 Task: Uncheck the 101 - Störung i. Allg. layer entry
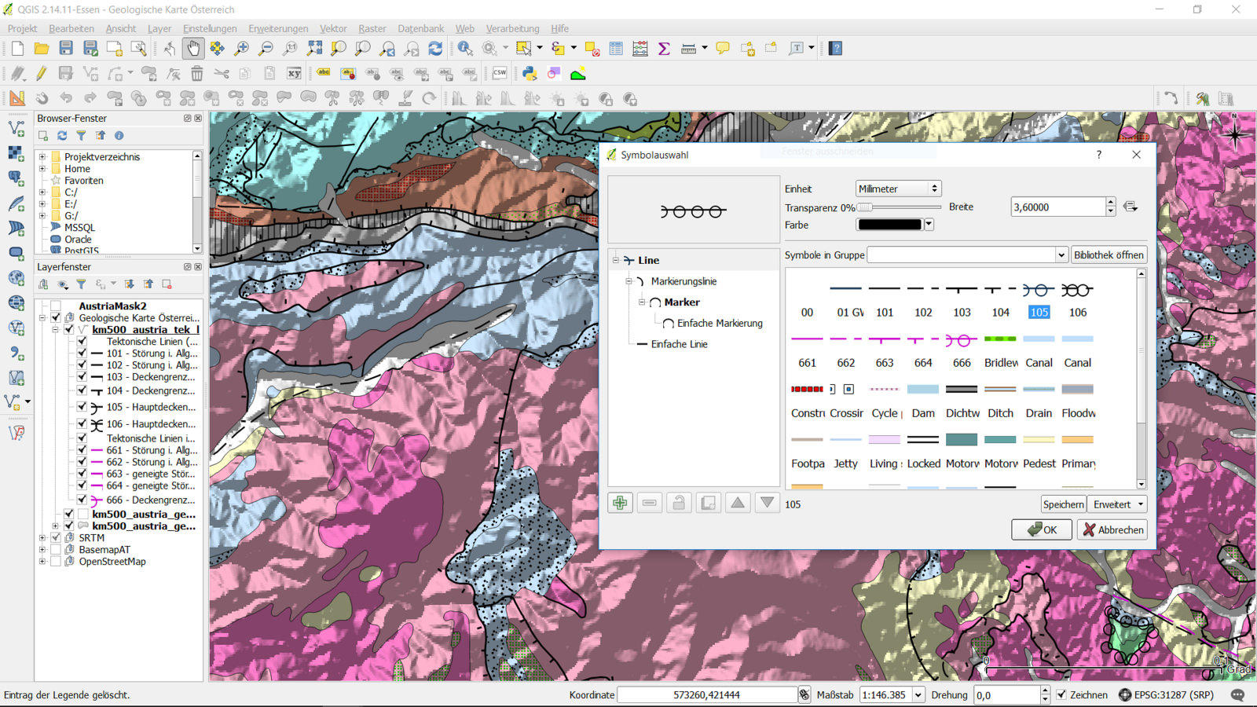click(x=82, y=353)
